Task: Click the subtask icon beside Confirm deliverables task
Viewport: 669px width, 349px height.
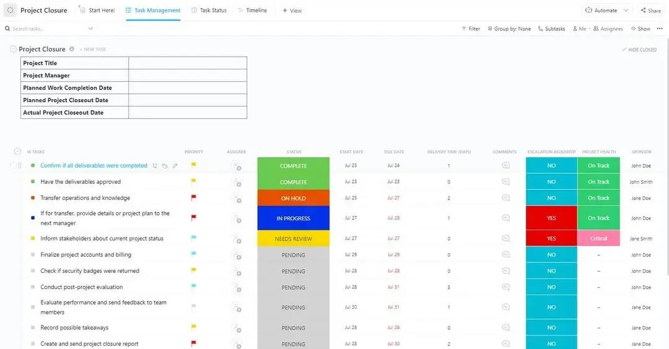Action: [x=155, y=166]
